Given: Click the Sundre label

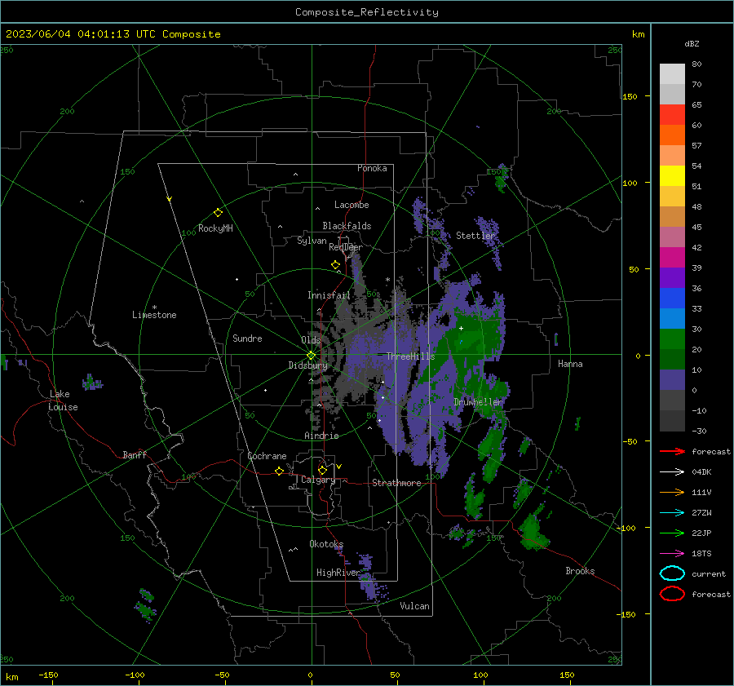Looking at the screenshot, I should [x=247, y=338].
